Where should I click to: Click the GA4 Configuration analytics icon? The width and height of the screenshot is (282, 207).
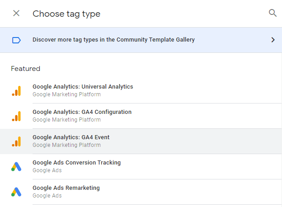tap(16, 116)
